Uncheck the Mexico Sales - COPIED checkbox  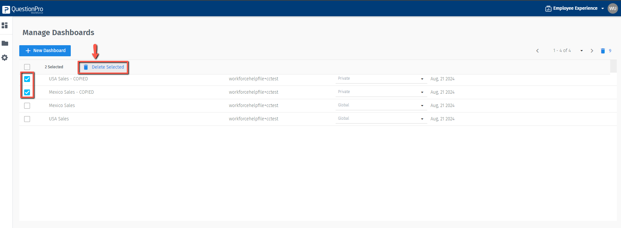(27, 92)
